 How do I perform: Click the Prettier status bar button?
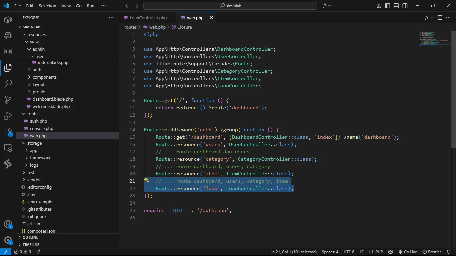click(x=432, y=252)
